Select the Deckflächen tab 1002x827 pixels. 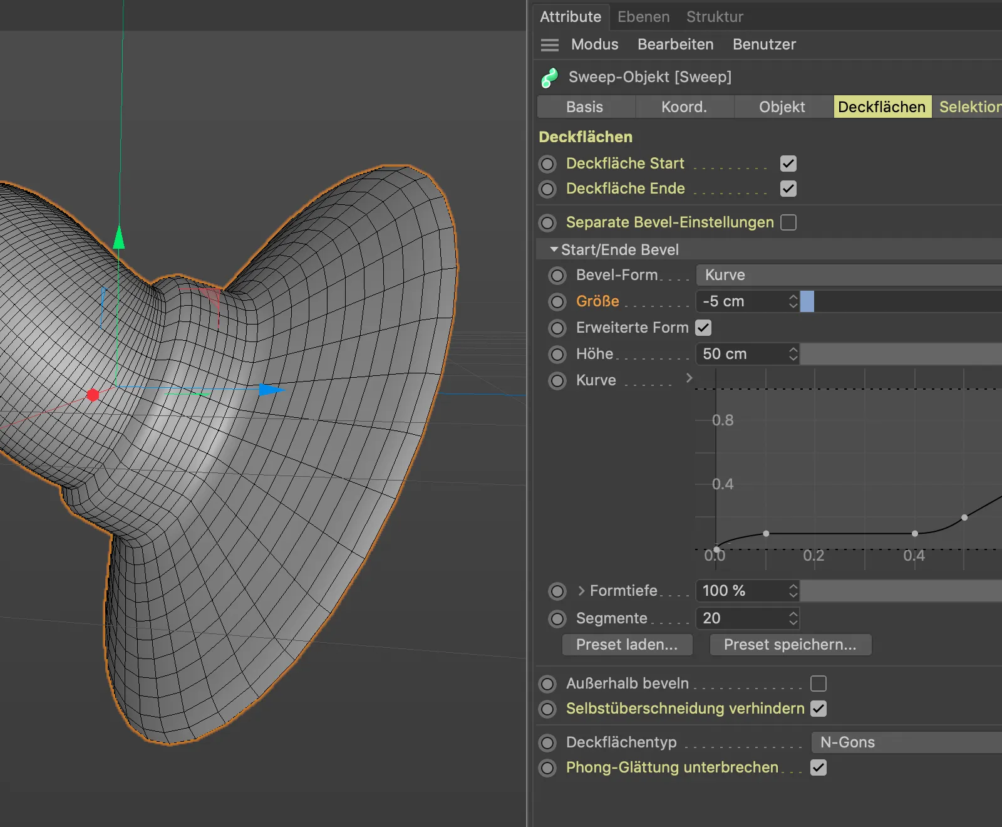tap(882, 107)
